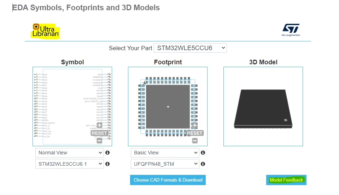Click the Model Feedback button
339x195 pixels.
tap(286, 180)
